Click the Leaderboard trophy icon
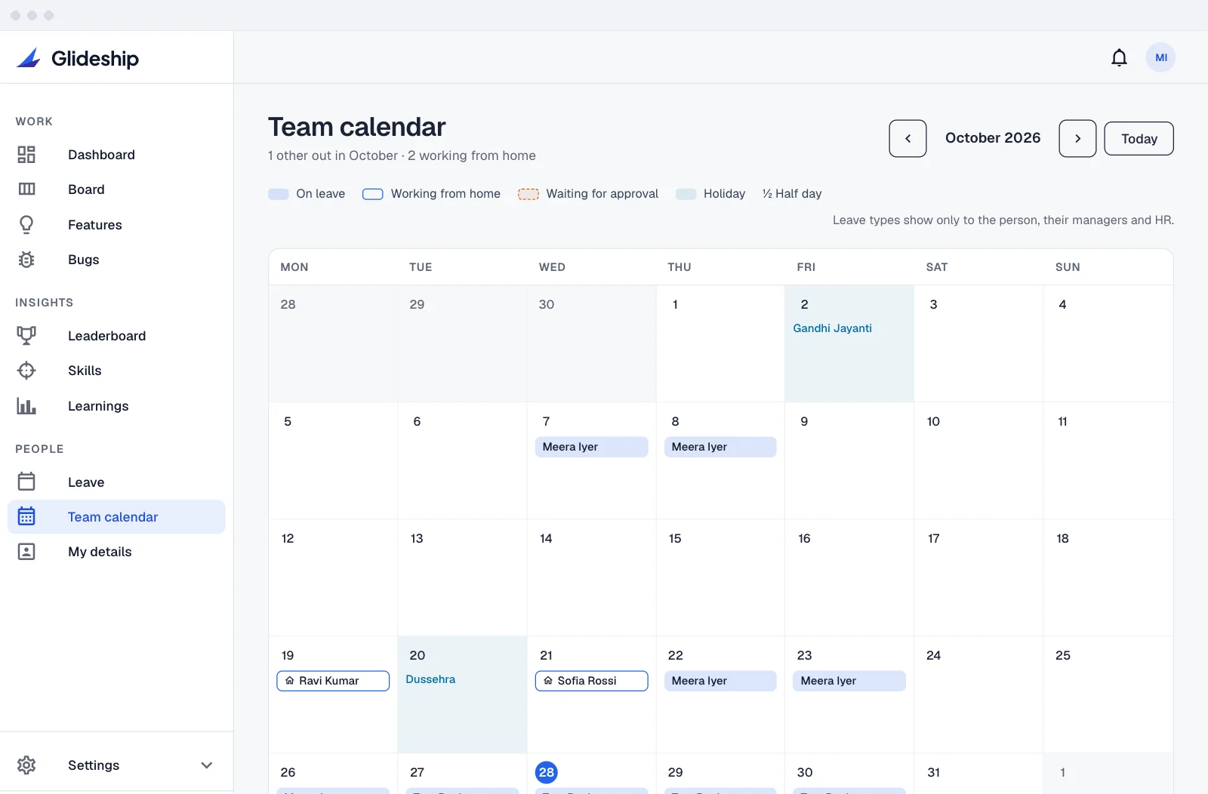The image size is (1208, 794). coord(26,336)
